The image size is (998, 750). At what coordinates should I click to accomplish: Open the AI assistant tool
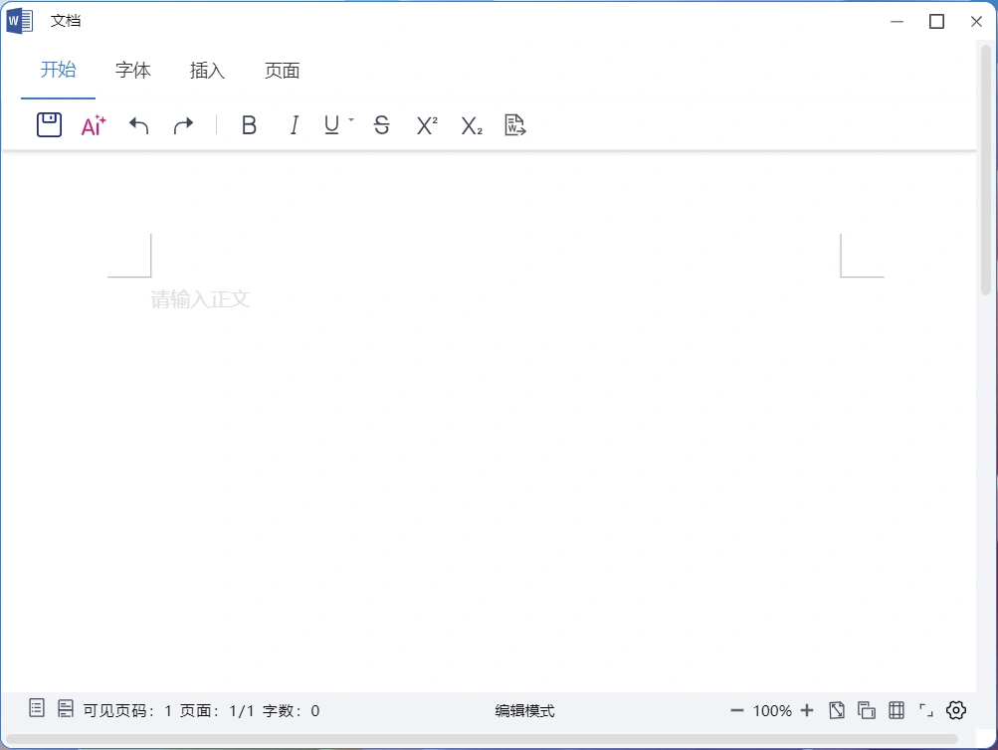coord(94,125)
